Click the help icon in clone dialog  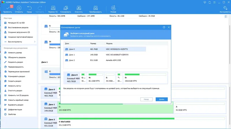(164, 27)
